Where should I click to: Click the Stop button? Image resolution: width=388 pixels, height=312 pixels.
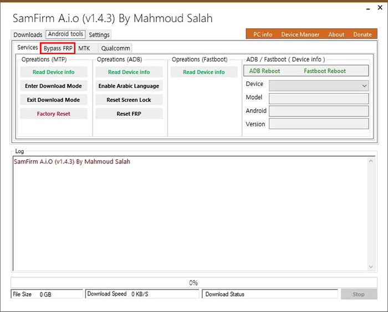pyautogui.click(x=359, y=294)
